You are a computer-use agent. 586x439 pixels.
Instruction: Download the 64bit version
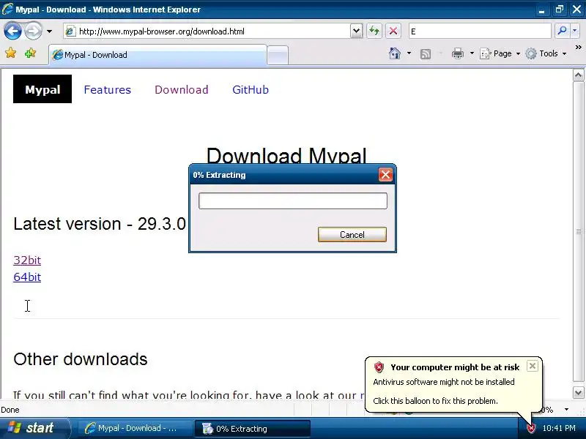pos(27,277)
